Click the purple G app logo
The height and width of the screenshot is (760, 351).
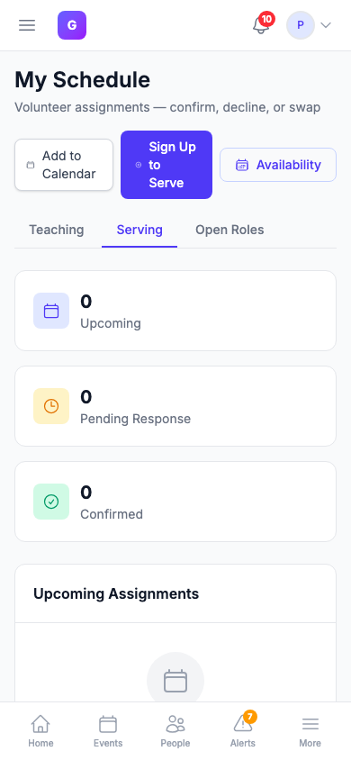click(72, 25)
